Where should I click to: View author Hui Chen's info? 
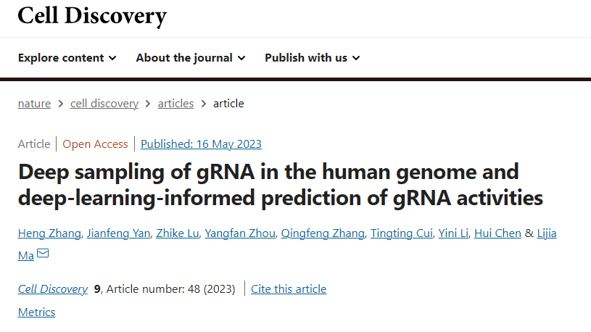tap(497, 233)
